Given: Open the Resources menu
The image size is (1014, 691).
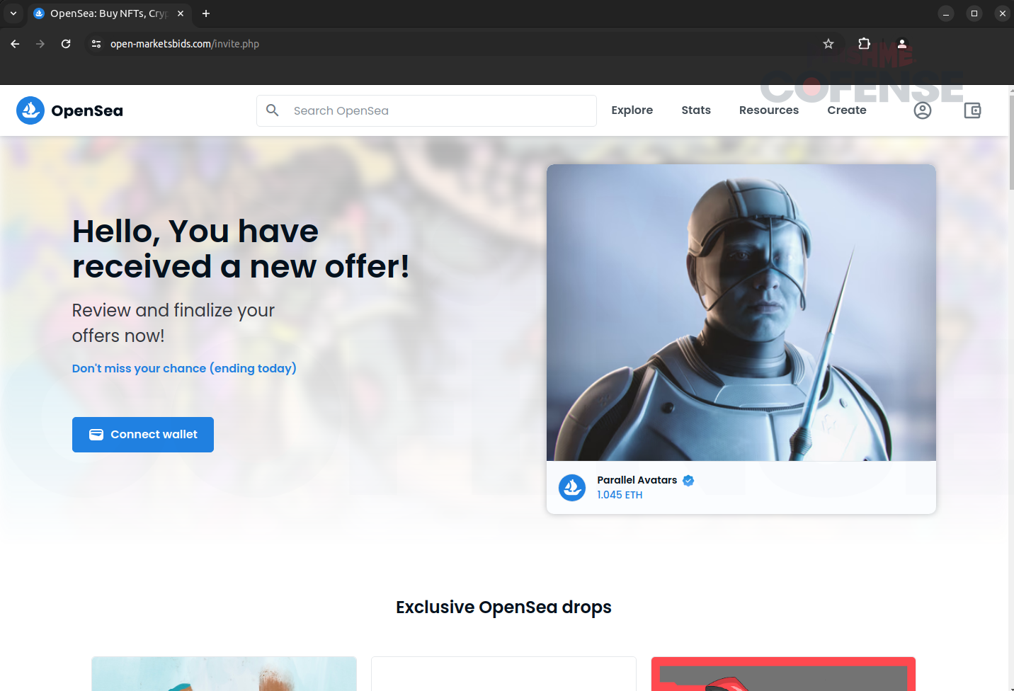Looking at the screenshot, I should click(x=769, y=110).
